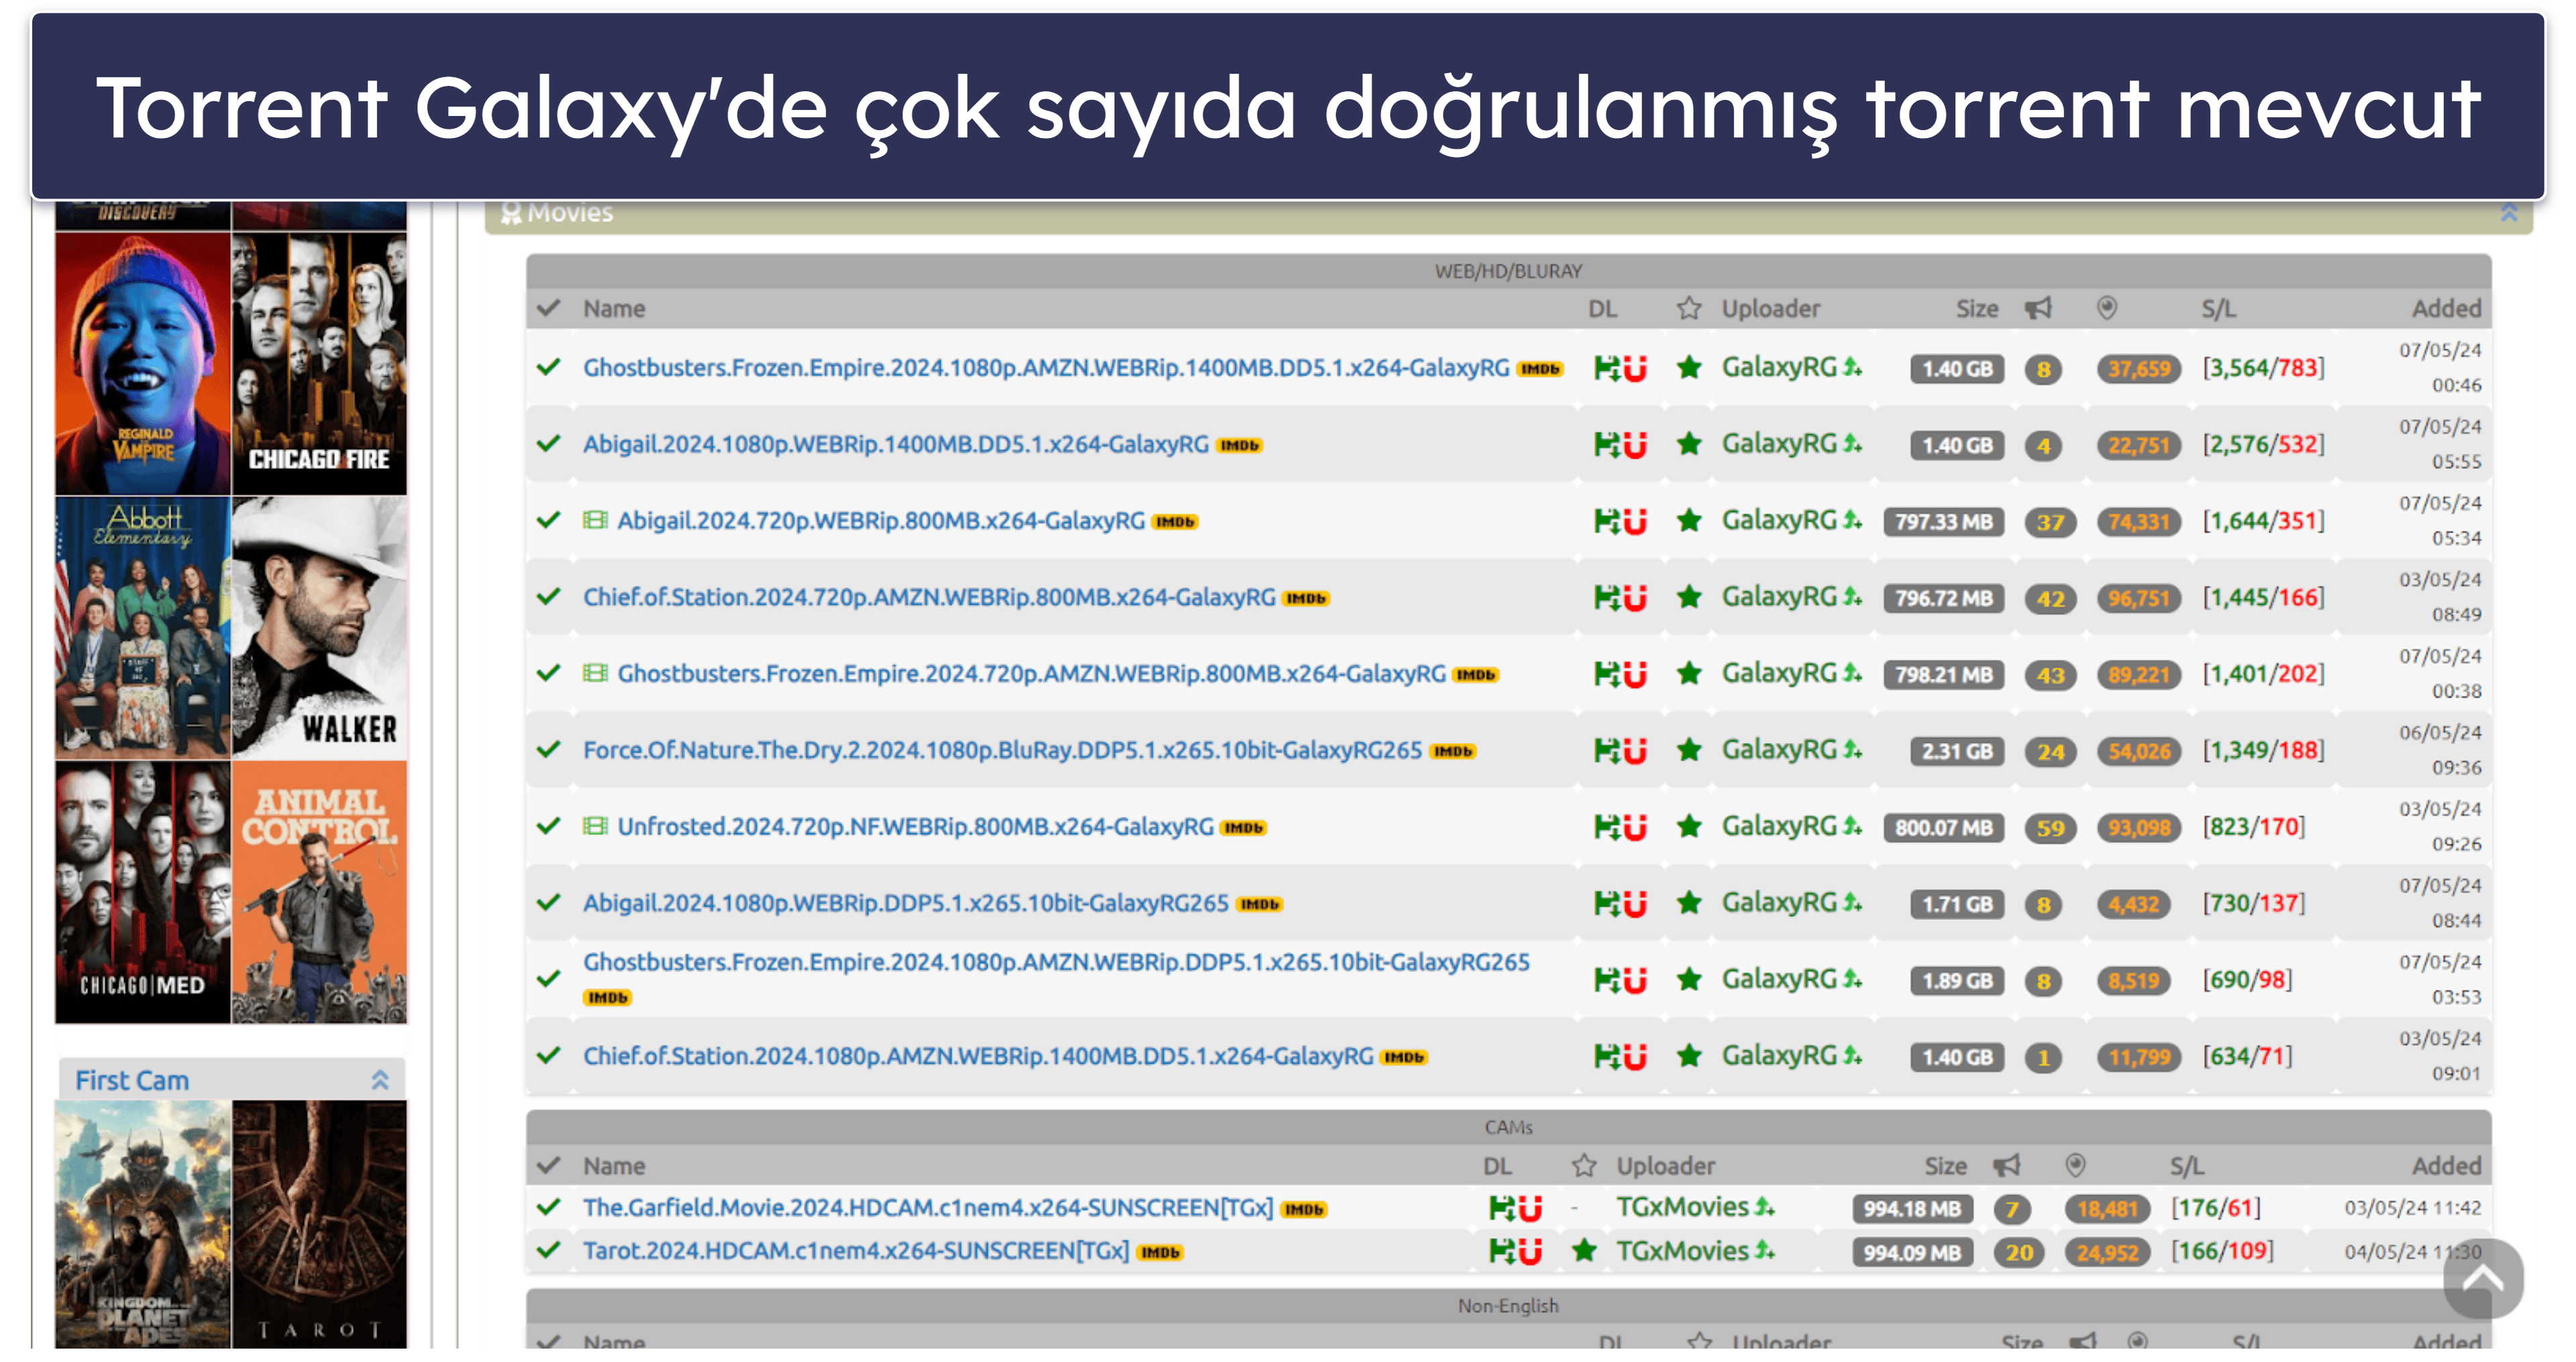Click the download icon for Ghostbusters 1080p DDP5.1 x265
2576x1362 pixels.
click(1606, 980)
